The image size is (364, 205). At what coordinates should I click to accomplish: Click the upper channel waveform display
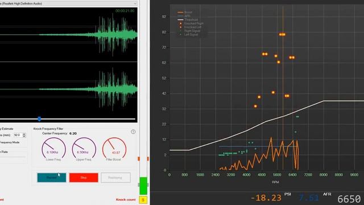(x=68, y=35)
